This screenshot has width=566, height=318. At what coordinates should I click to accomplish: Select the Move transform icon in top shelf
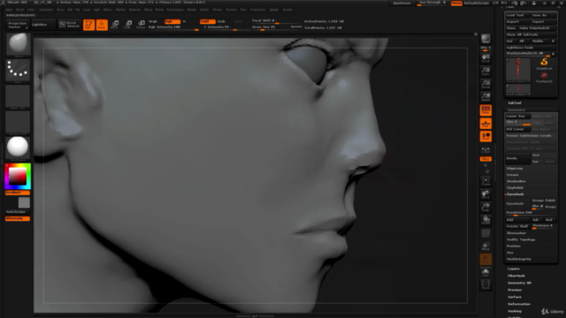(115, 25)
